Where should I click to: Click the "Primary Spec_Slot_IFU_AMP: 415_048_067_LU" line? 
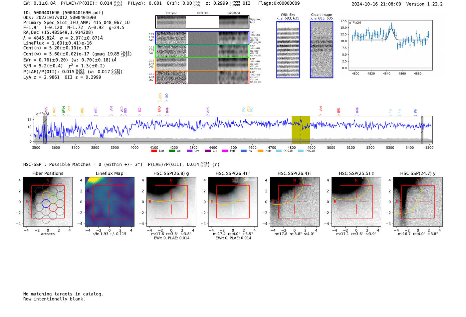click(77, 23)
